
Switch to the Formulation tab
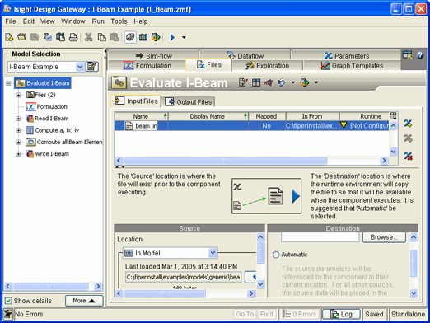[x=147, y=66]
